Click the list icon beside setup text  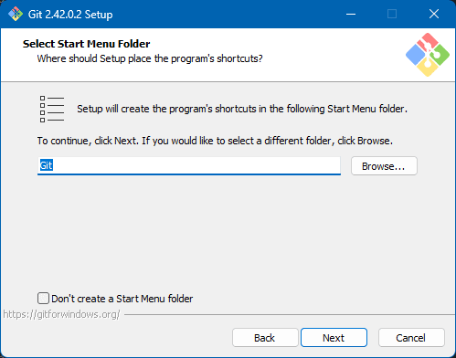click(x=52, y=109)
